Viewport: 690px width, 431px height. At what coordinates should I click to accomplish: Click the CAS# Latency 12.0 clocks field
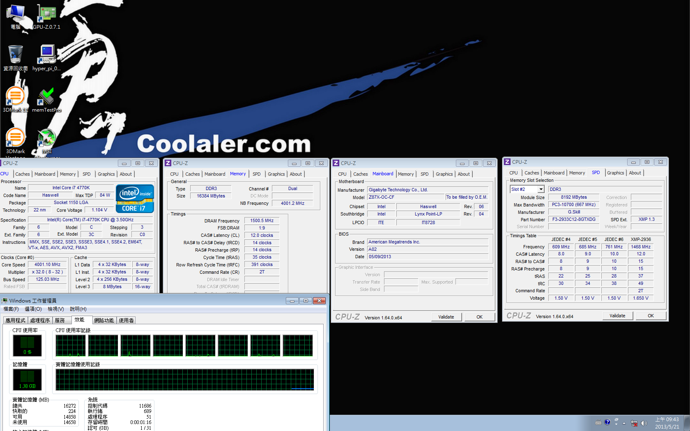[262, 235]
